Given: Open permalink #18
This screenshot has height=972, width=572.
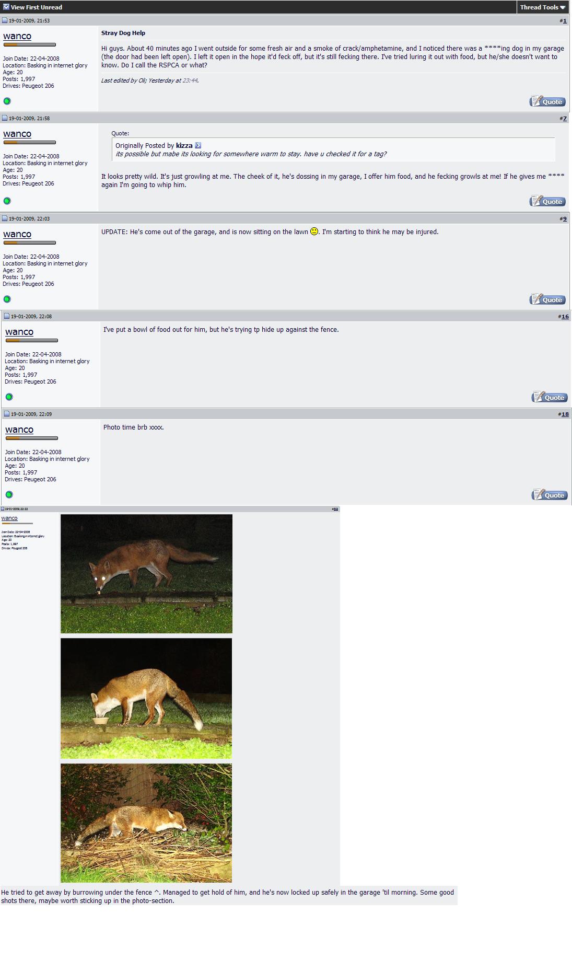Looking at the screenshot, I should click(x=565, y=414).
